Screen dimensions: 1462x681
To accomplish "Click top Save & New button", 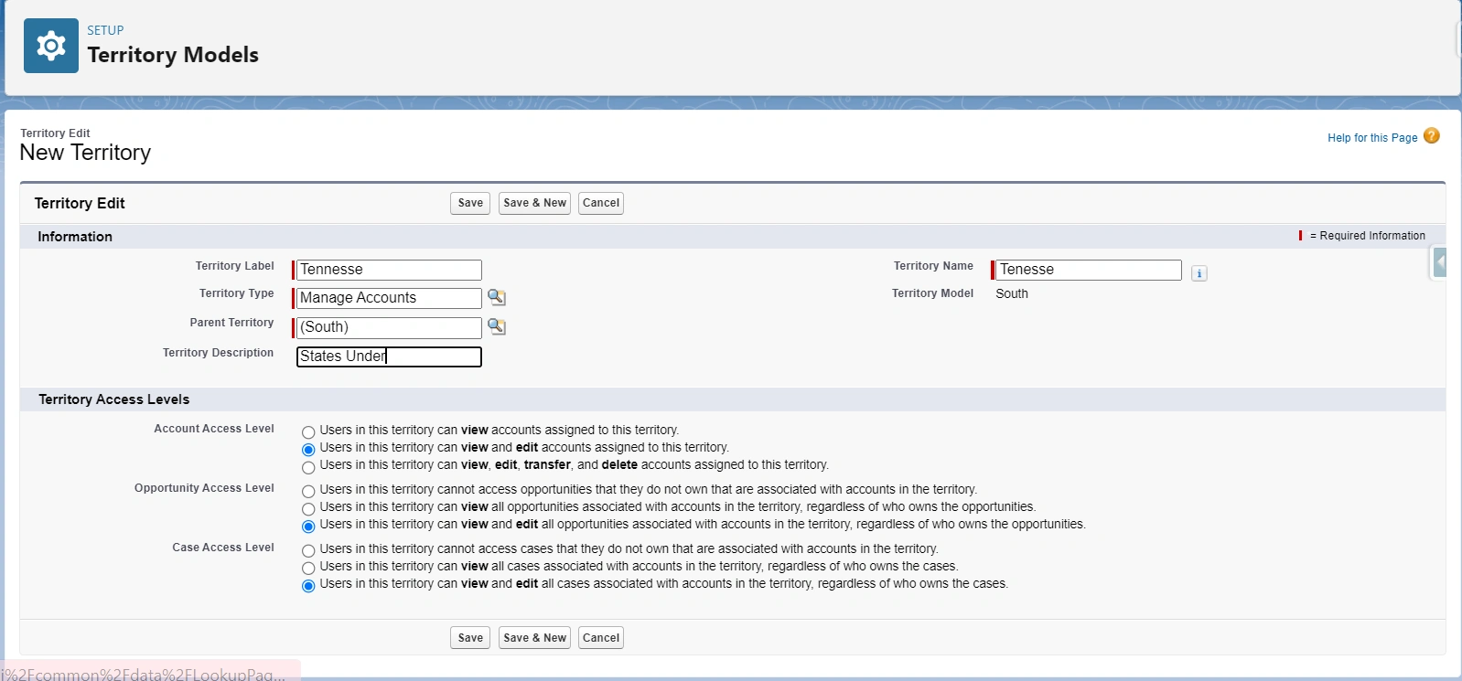I will tap(534, 203).
